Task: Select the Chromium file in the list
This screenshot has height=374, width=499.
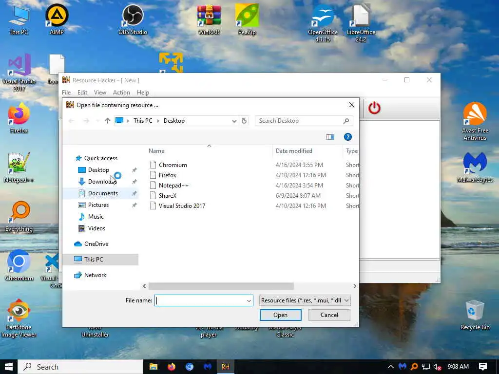Action: tap(173, 165)
